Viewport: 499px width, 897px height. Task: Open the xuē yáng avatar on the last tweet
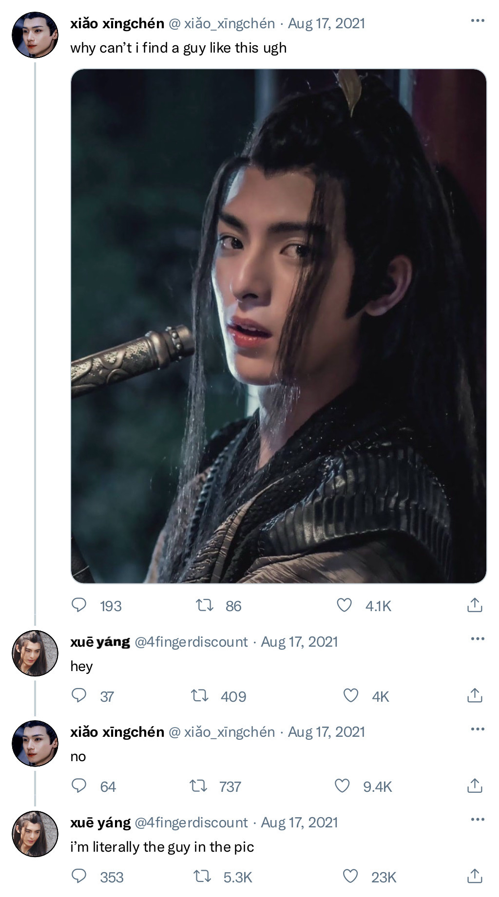(x=35, y=834)
